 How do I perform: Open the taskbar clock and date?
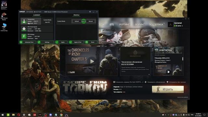point(198,115)
